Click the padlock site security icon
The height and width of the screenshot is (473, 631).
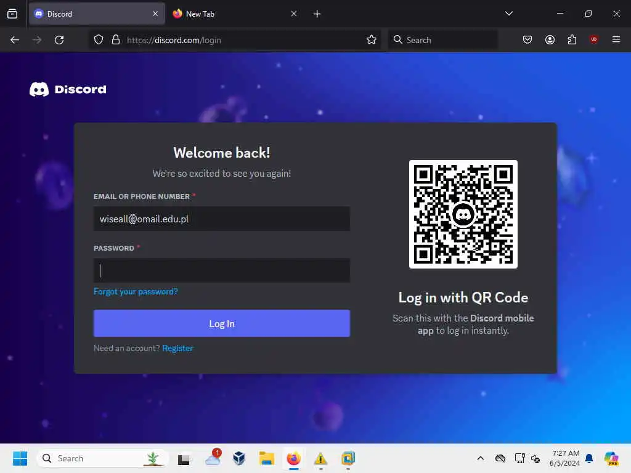tap(115, 40)
